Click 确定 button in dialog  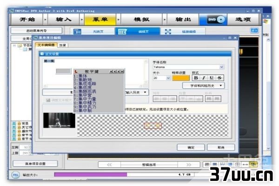click(191, 147)
